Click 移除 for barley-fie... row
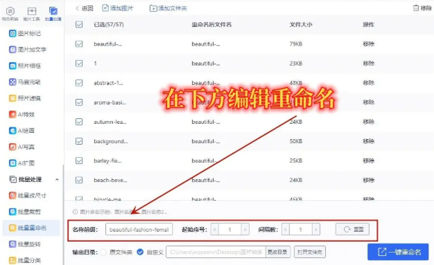Image resolution: width=434 pixels, height=265 pixels. coord(369,161)
